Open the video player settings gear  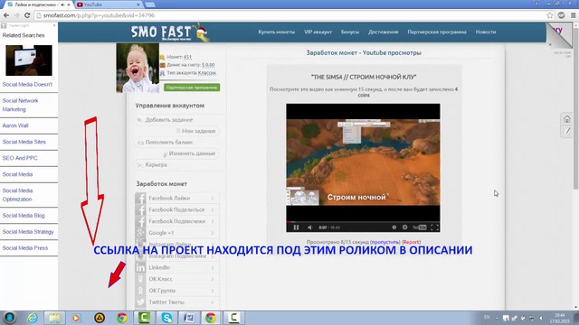coord(405,227)
